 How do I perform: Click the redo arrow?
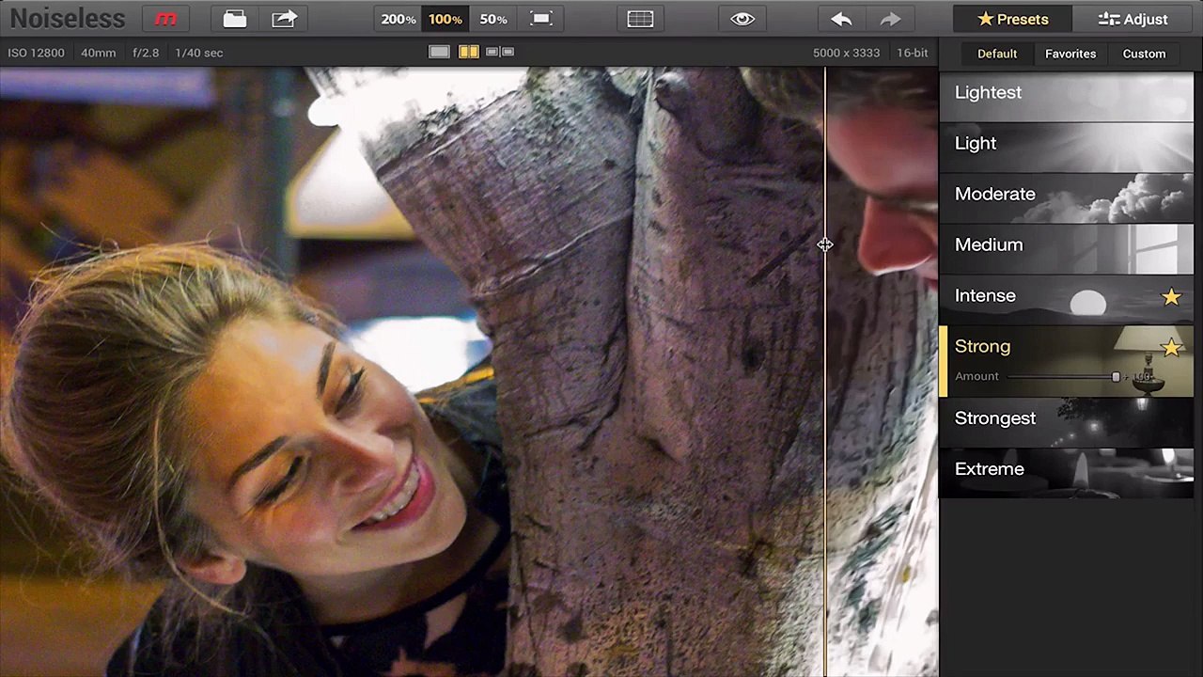pos(890,19)
